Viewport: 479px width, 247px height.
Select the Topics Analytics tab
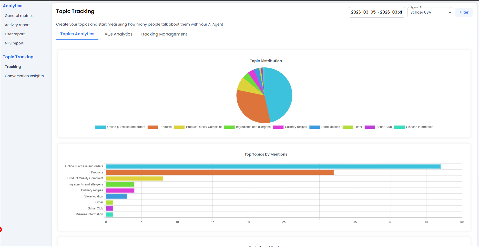pyautogui.click(x=77, y=34)
